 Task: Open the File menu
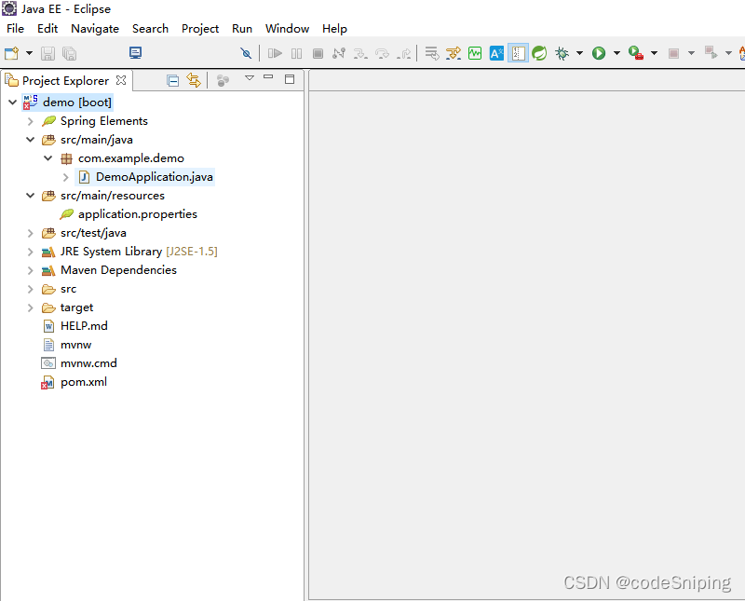click(15, 29)
